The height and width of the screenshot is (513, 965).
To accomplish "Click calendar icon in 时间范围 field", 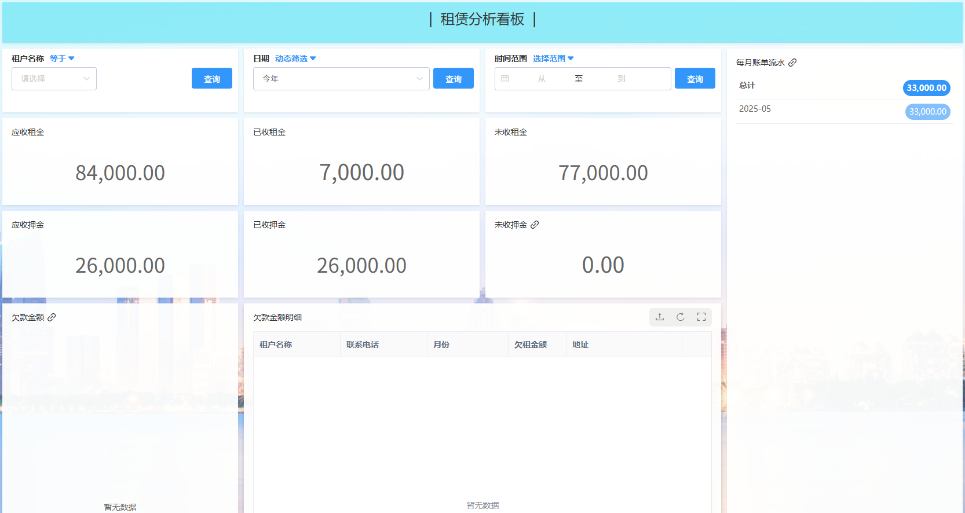I will [505, 79].
